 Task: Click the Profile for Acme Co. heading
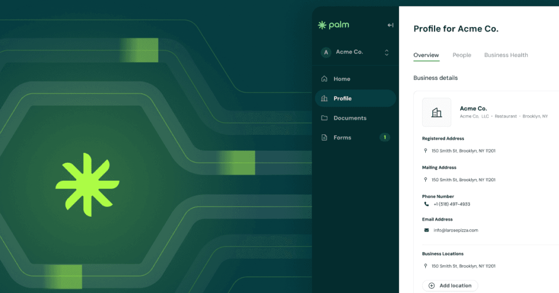click(x=456, y=29)
